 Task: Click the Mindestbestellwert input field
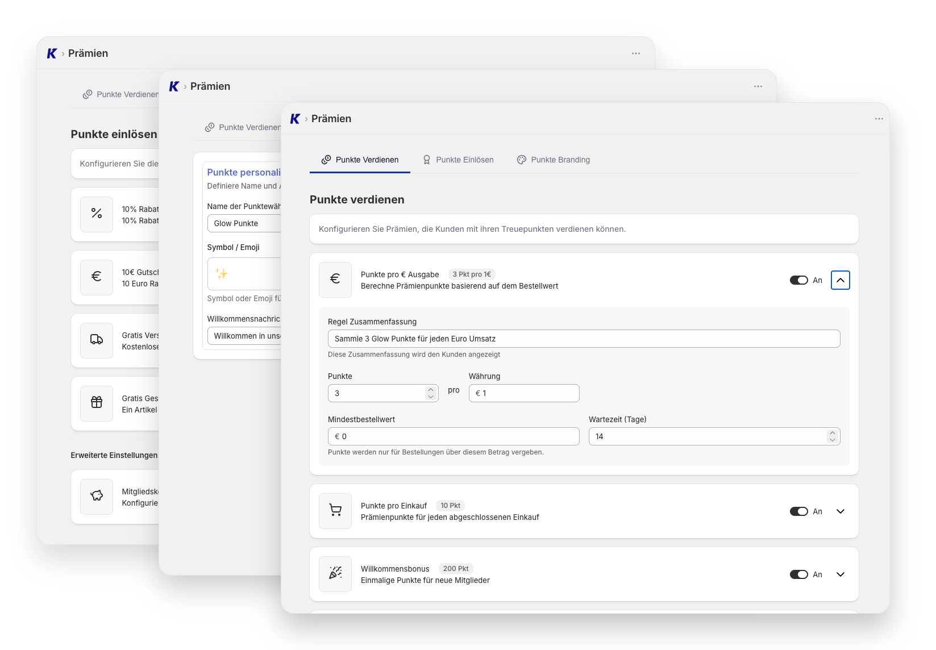click(x=454, y=436)
